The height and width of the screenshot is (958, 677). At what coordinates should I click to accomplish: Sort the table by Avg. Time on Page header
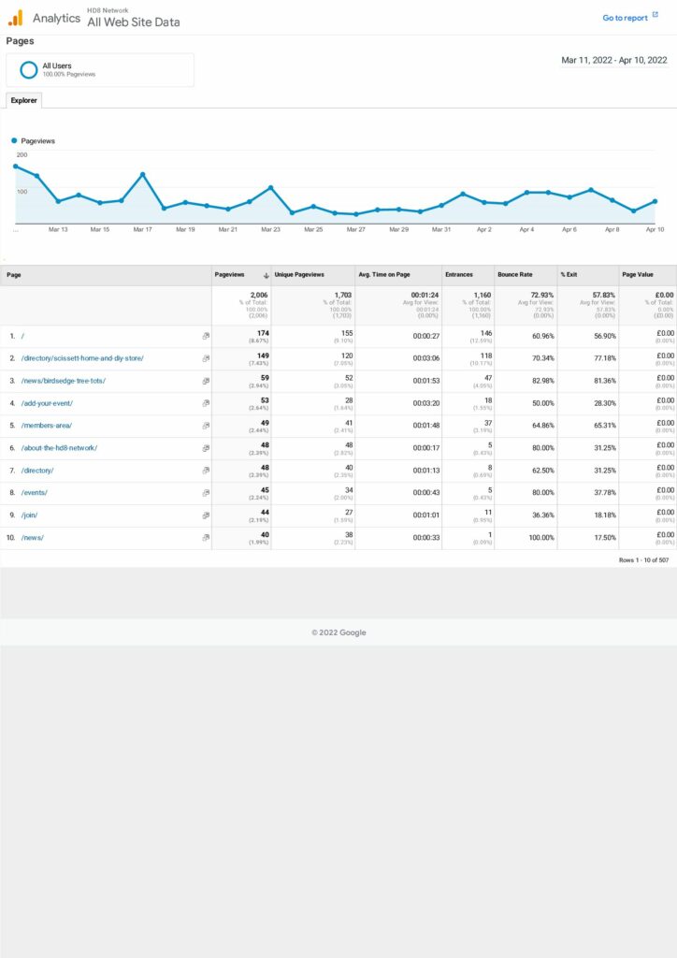384,275
